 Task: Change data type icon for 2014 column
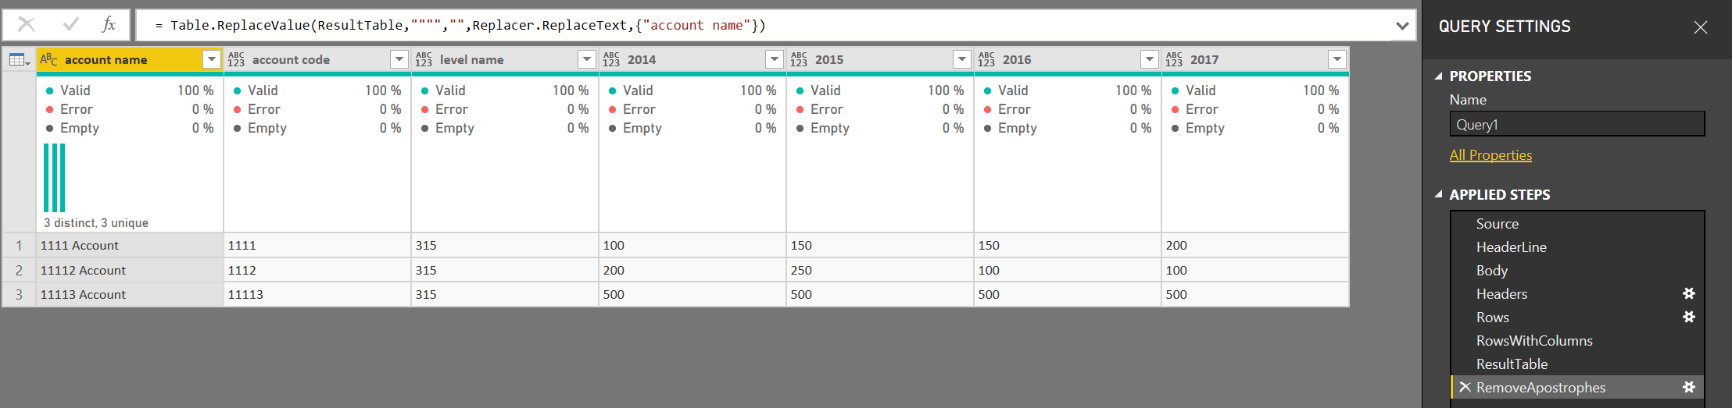click(611, 59)
